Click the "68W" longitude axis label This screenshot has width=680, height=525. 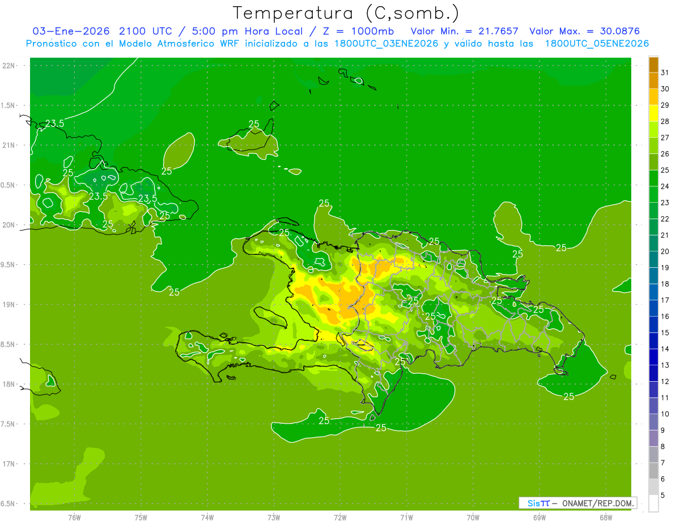click(606, 517)
